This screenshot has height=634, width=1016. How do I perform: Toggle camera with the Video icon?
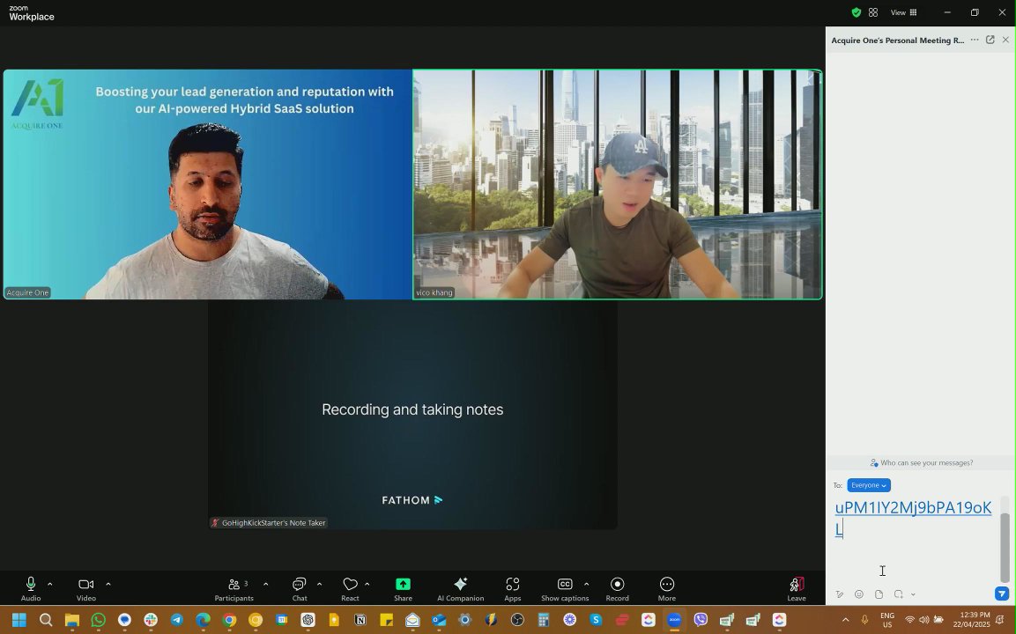click(86, 589)
